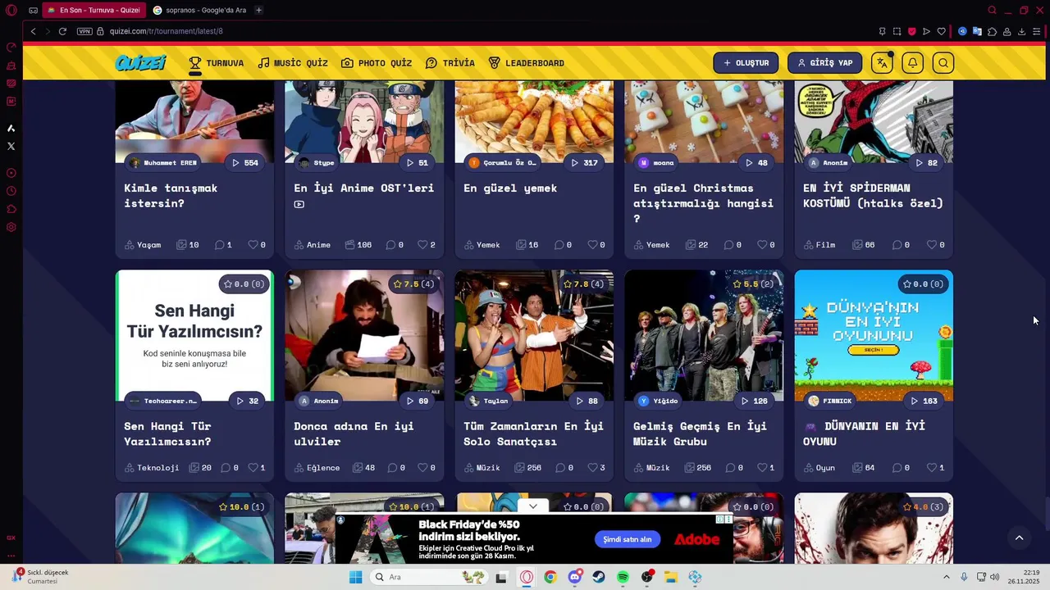The height and width of the screenshot is (590, 1050).
Task: Click the VPN badge in address bar
Action: [x=84, y=31]
